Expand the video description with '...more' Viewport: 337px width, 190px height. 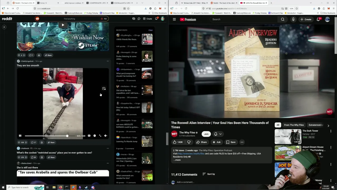pos(177,160)
